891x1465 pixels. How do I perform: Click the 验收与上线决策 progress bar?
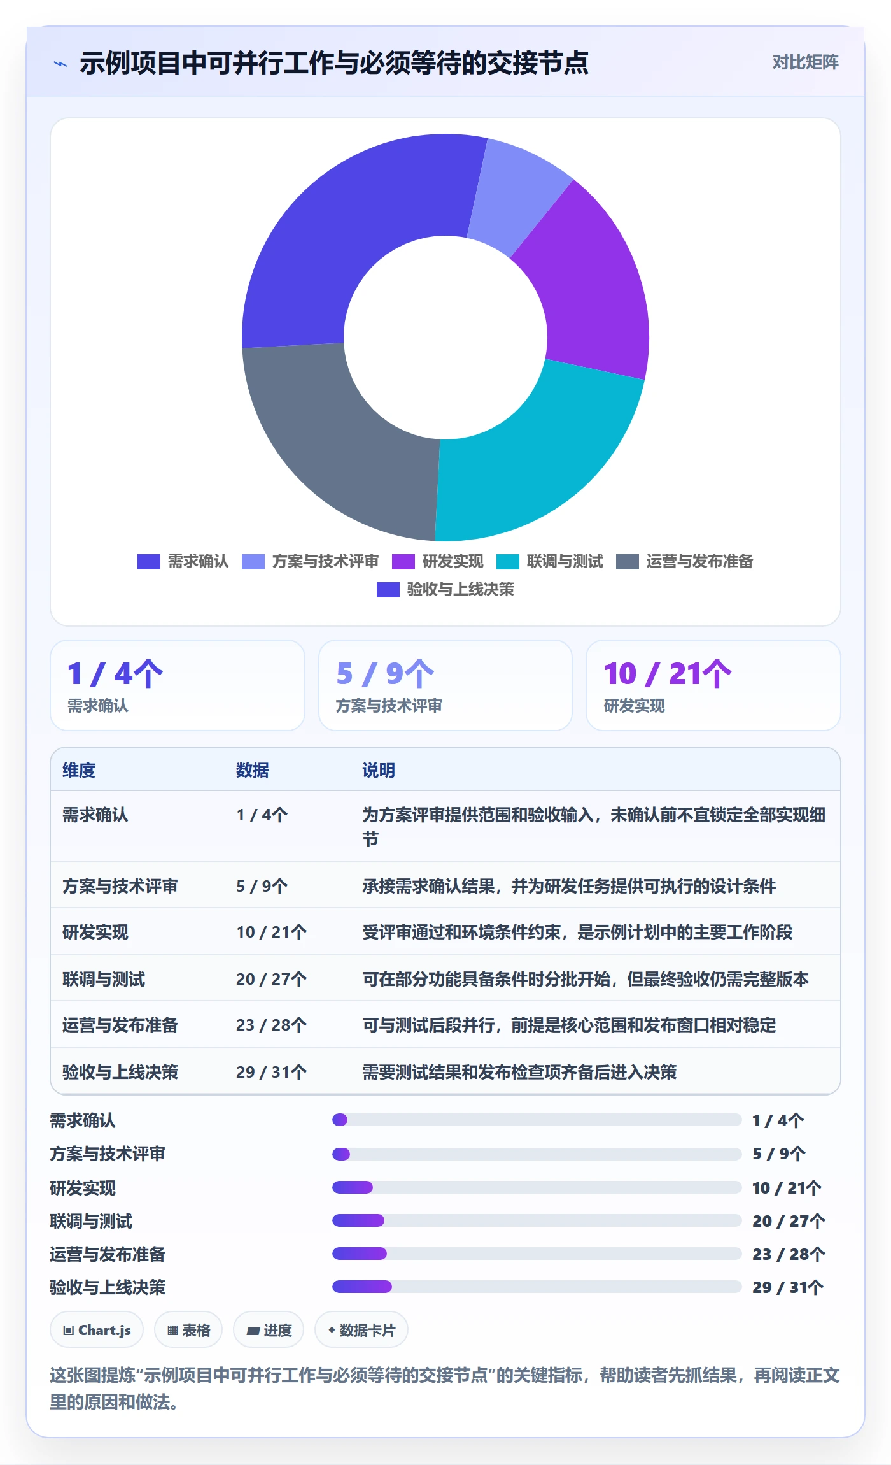[x=537, y=1287]
